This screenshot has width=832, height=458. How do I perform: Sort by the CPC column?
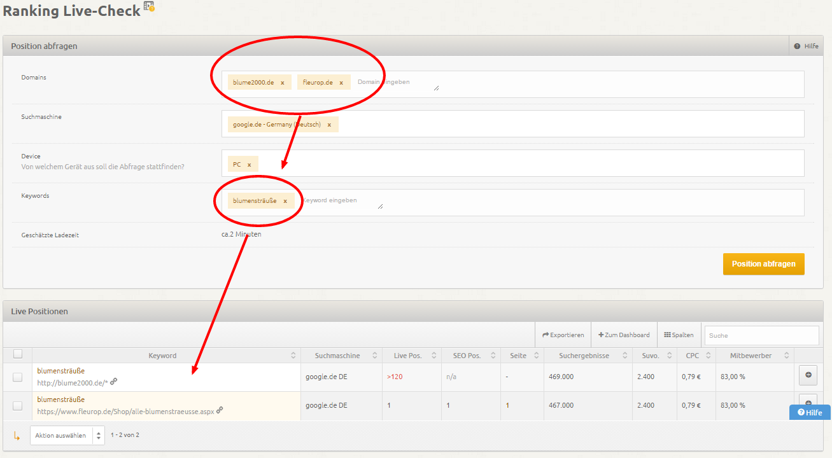696,356
